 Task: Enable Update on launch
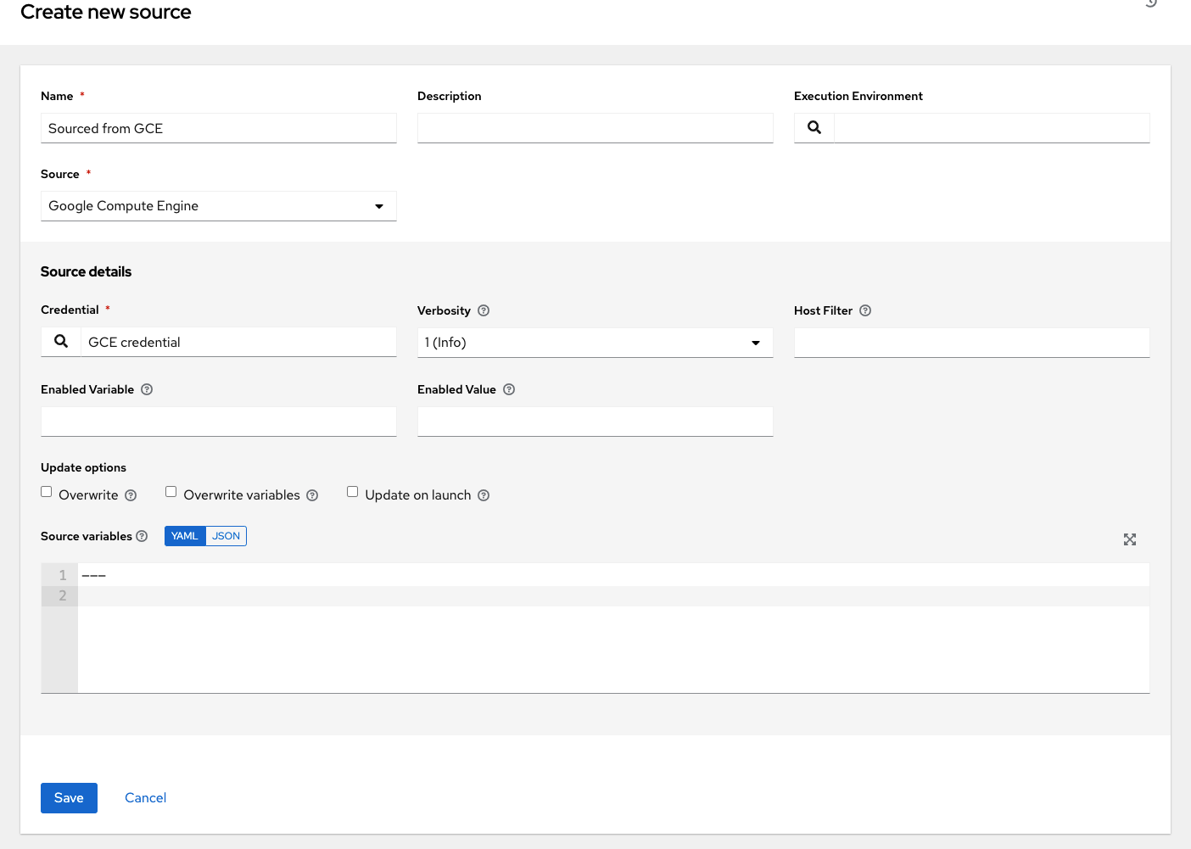point(352,491)
